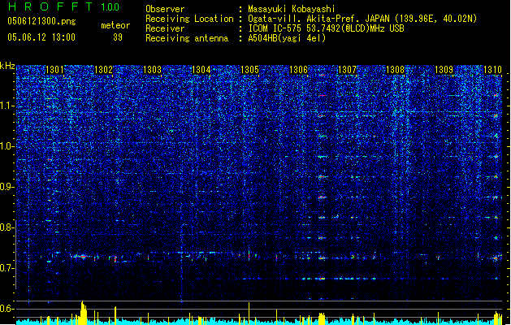Click the Receiving antenna label

click(x=187, y=38)
